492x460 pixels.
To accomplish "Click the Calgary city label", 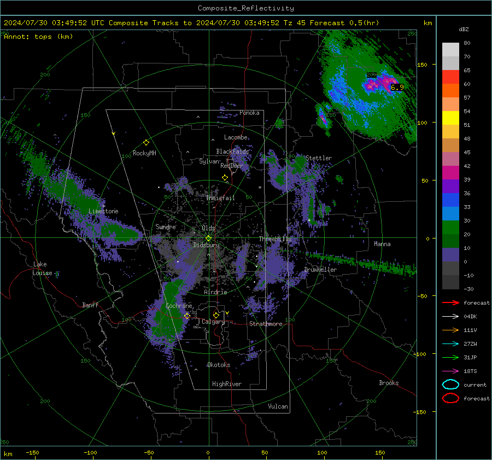I will point(213,322).
